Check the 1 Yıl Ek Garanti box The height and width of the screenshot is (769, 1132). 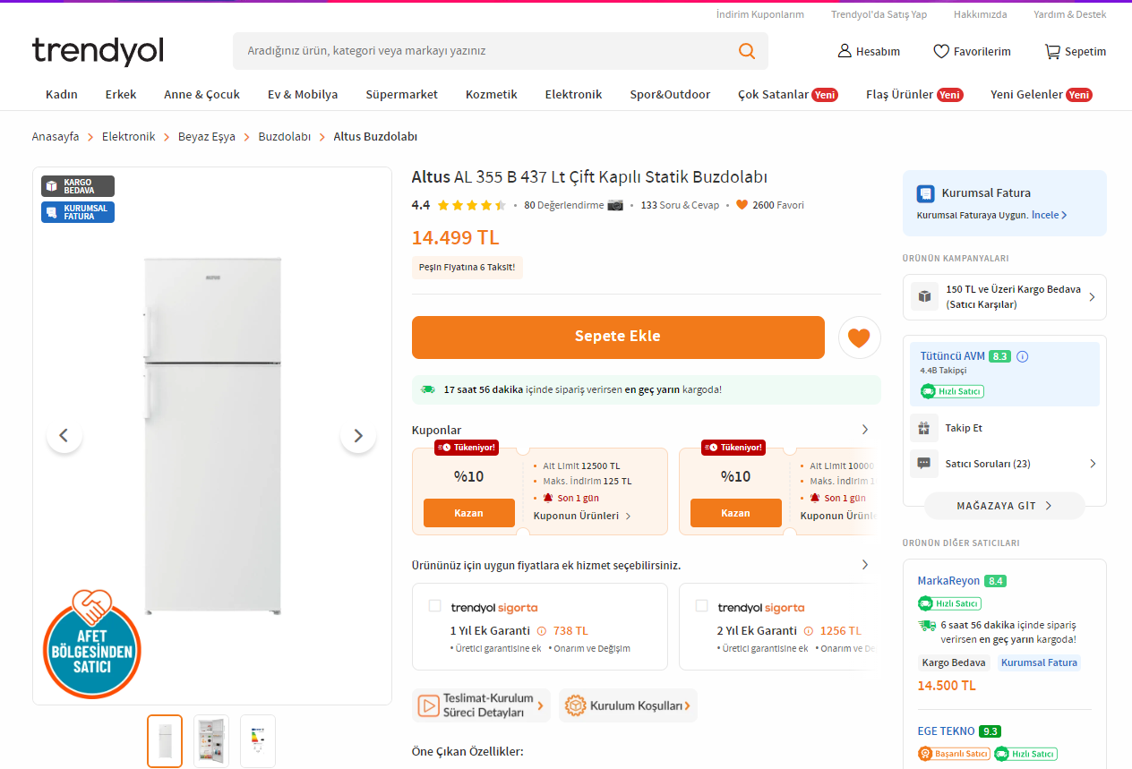(434, 606)
